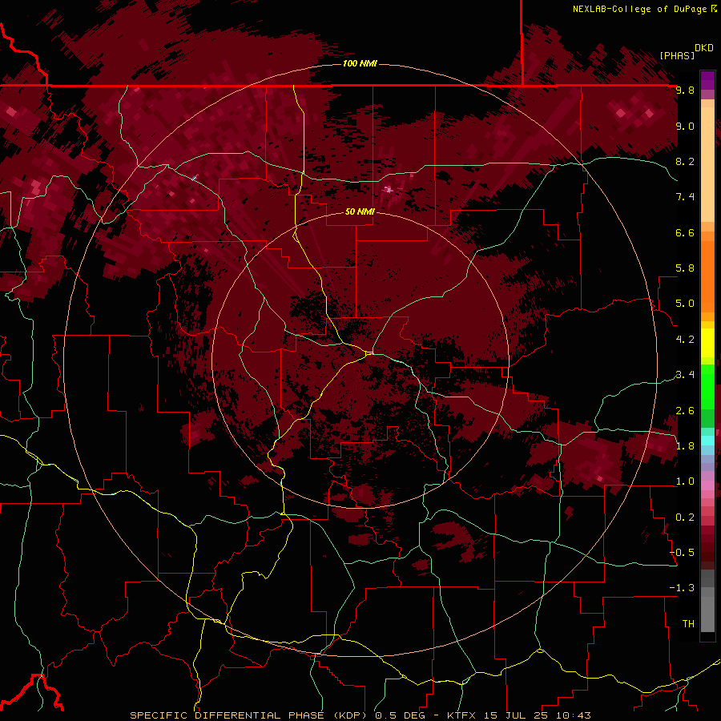Click the -0.5 scale value

click(682, 553)
